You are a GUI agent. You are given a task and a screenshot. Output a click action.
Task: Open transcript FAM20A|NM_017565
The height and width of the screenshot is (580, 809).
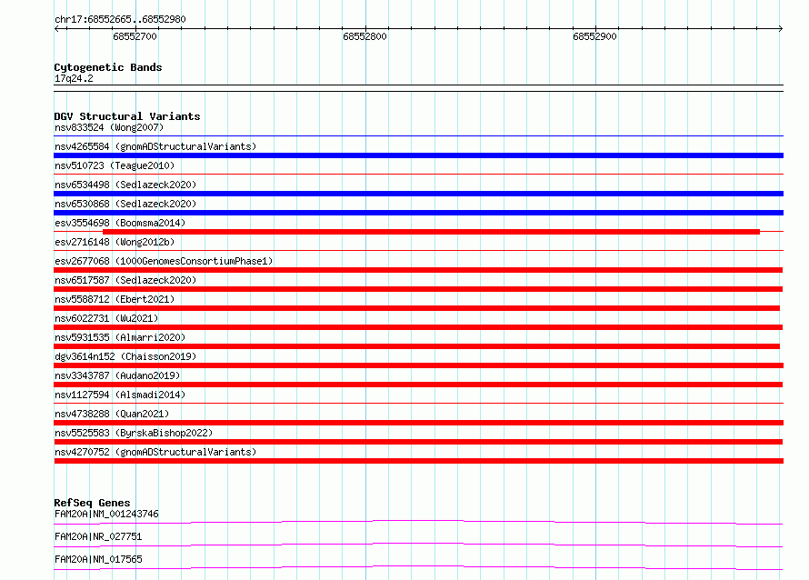tap(98, 559)
